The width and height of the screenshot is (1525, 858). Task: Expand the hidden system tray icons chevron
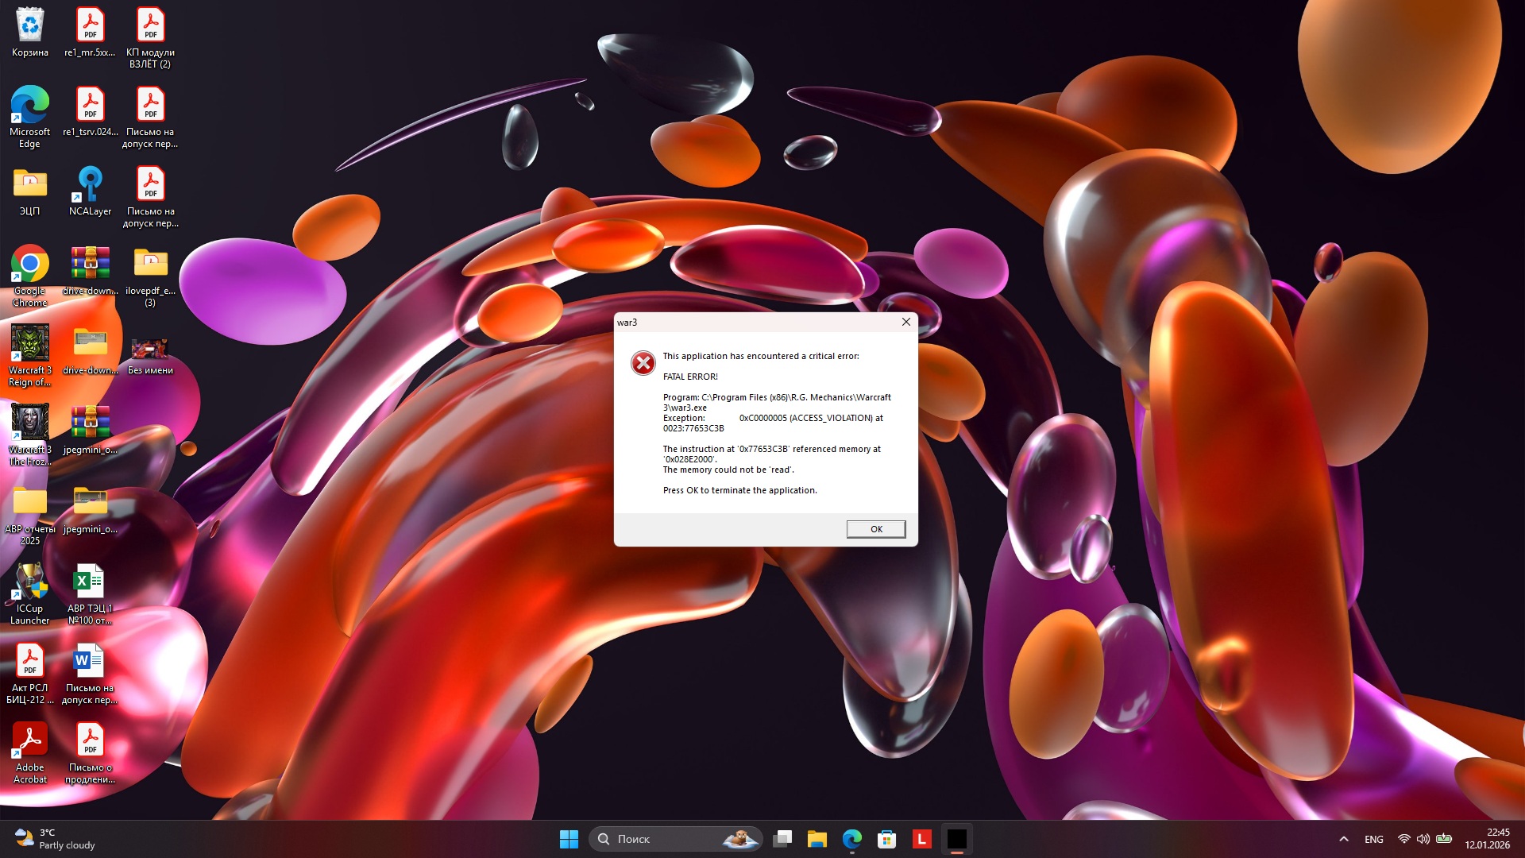tap(1344, 839)
